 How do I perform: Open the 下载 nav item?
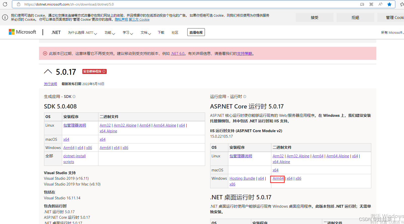(161, 32)
